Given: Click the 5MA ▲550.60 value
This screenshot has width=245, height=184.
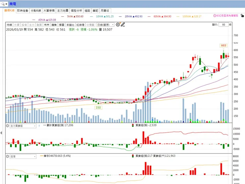Looking at the screenshot, I should [75, 17].
